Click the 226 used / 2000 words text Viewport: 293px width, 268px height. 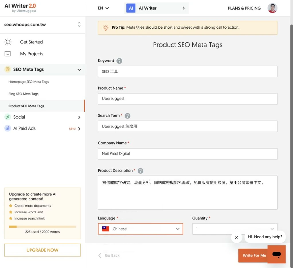(42, 232)
